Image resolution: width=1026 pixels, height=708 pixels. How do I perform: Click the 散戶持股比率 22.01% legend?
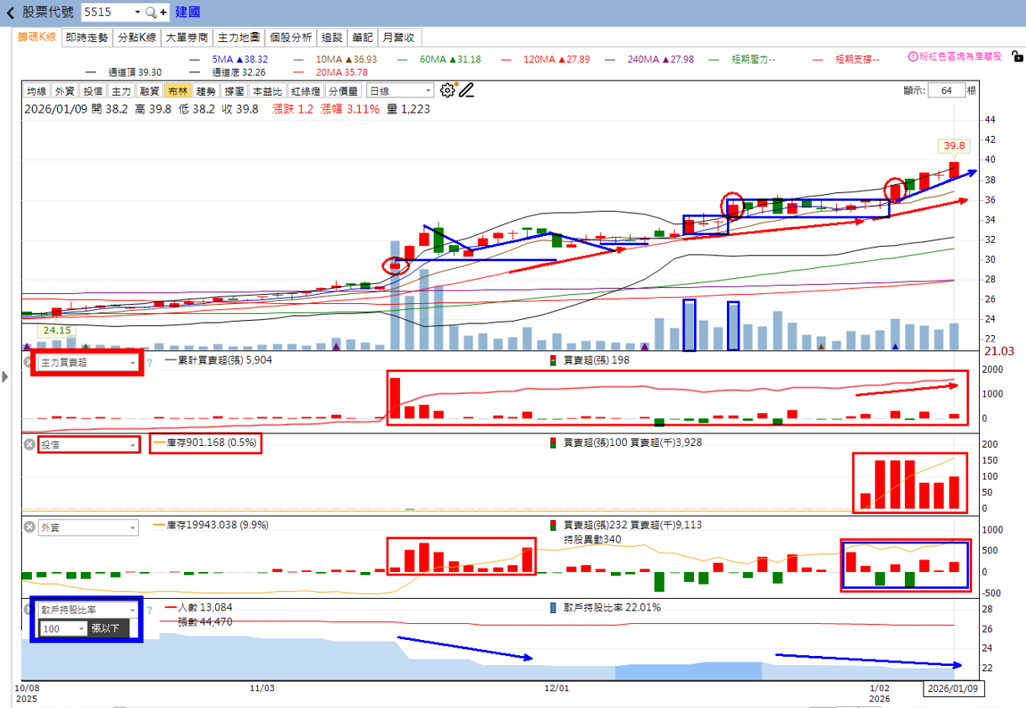tap(612, 607)
